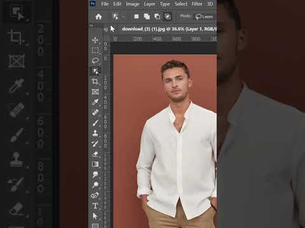The image size is (305, 228).
Task: Enable Subtract from Selection mode
Action: (x=157, y=16)
